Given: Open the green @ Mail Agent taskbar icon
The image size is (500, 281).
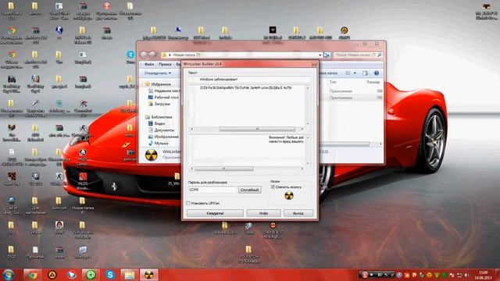Looking at the screenshot, I should [x=91, y=275].
